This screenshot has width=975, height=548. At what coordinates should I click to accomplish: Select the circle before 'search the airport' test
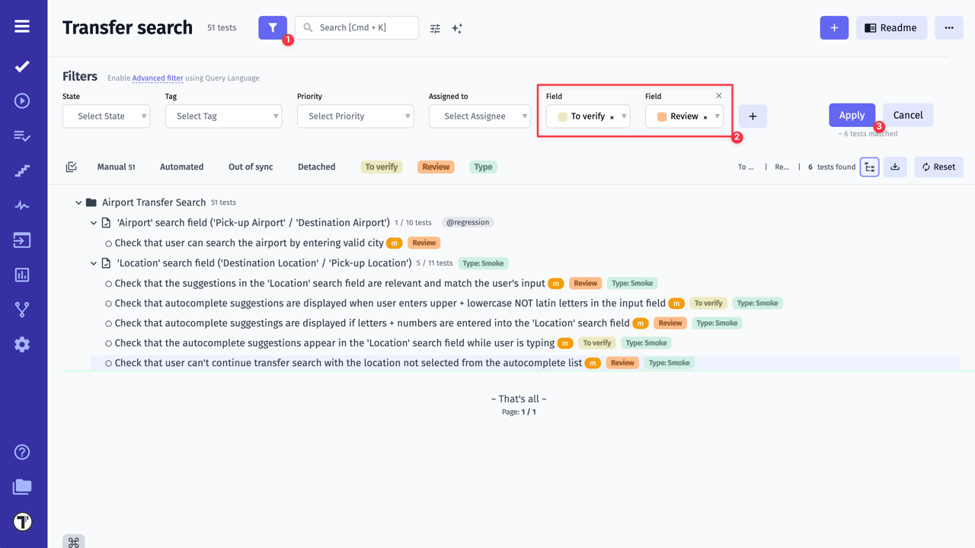(x=109, y=244)
